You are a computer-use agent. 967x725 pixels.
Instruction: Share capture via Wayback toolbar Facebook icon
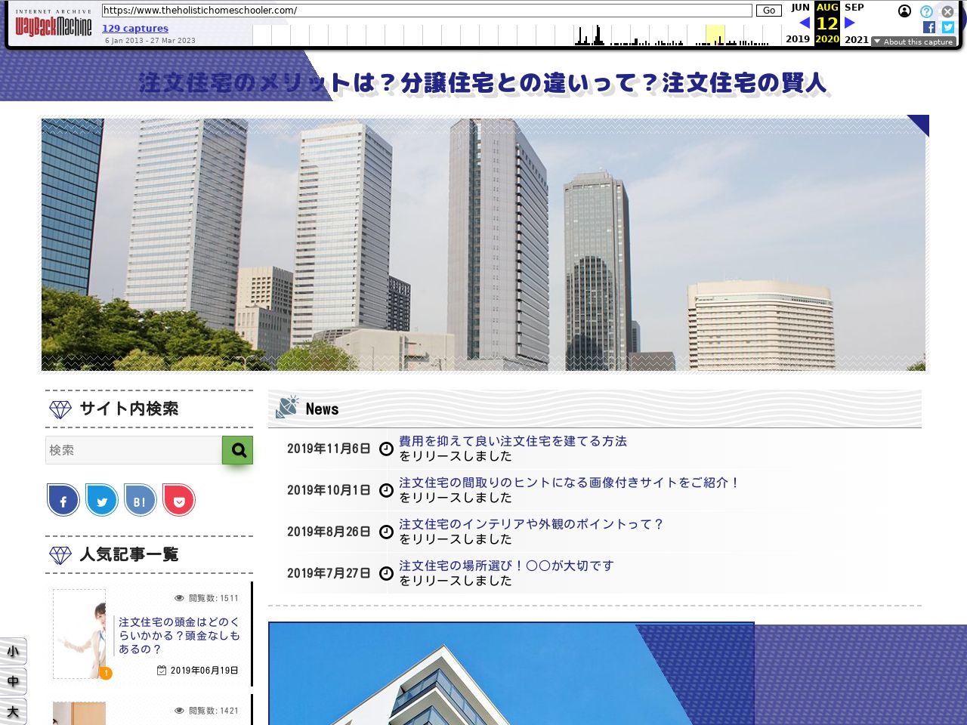pyautogui.click(x=929, y=27)
